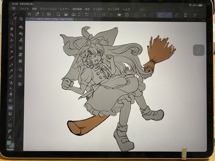The image size is (215, 161).
Task: Toggle snap to special ruler button
Action: tap(169, 15)
